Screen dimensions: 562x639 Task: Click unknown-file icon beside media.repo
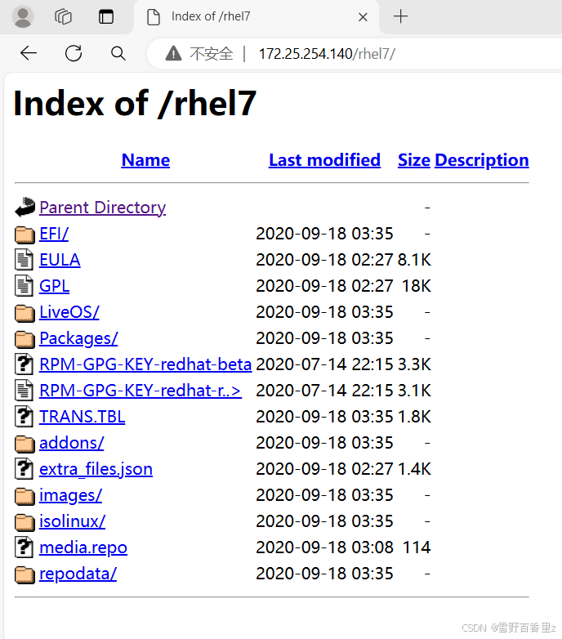(x=24, y=547)
